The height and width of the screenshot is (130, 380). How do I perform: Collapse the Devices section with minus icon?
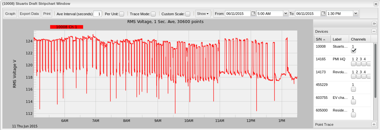(x=374, y=31)
